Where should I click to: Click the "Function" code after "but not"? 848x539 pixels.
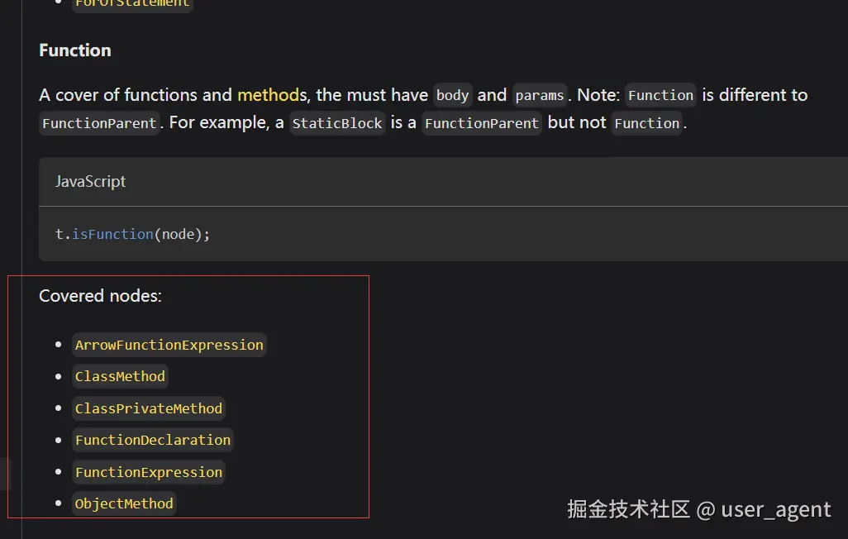[647, 123]
